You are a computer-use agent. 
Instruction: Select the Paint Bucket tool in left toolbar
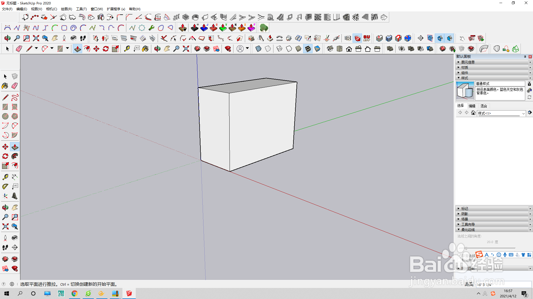5,86
